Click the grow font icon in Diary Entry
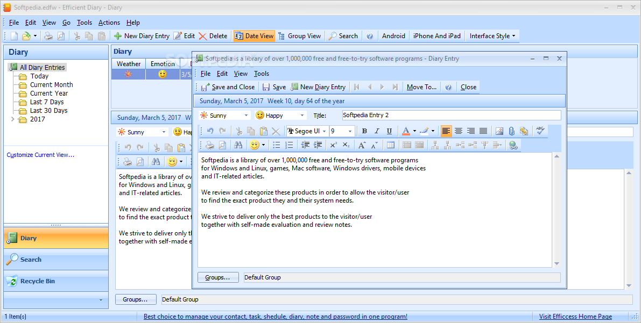Image resolution: width=641 pixels, height=323 pixels. pyautogui.click(x=362, y=145)
